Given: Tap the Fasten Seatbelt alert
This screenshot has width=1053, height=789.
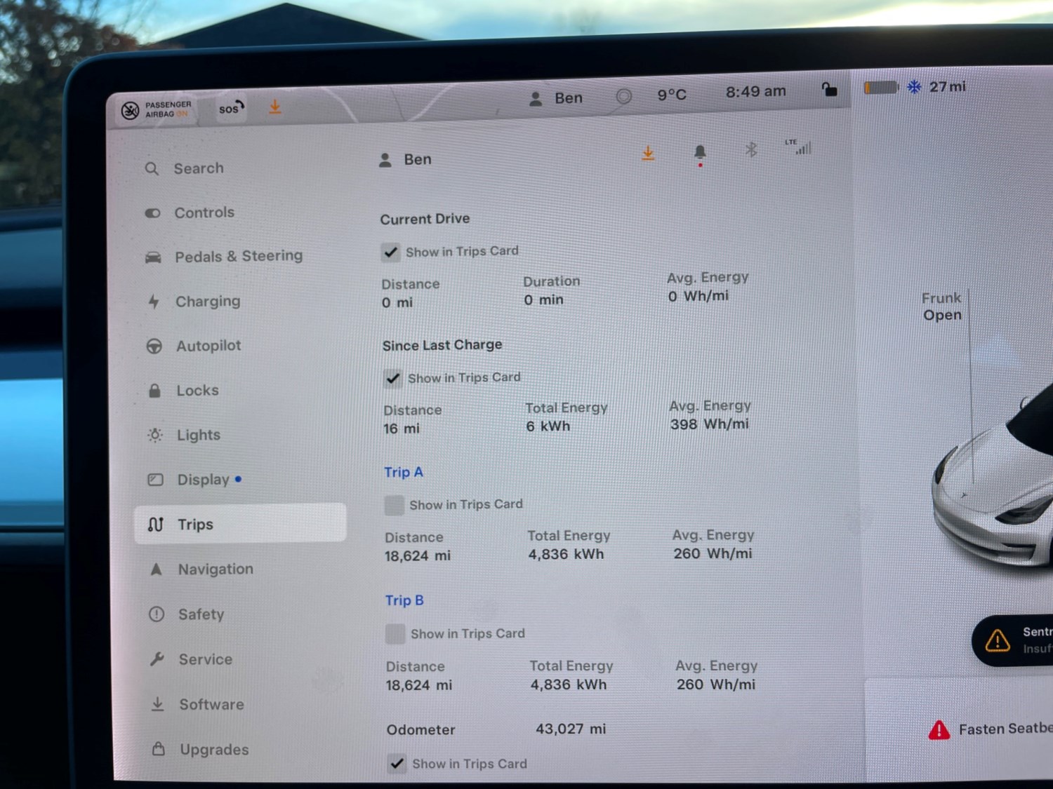Looking at the screenshot, I should pos(991,729).
